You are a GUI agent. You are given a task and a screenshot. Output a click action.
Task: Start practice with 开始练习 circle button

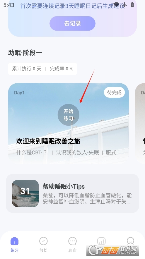[x=68, y=115]
